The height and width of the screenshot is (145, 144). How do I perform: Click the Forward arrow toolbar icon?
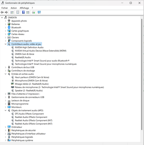pyautogui.click(x=6, y=12)
